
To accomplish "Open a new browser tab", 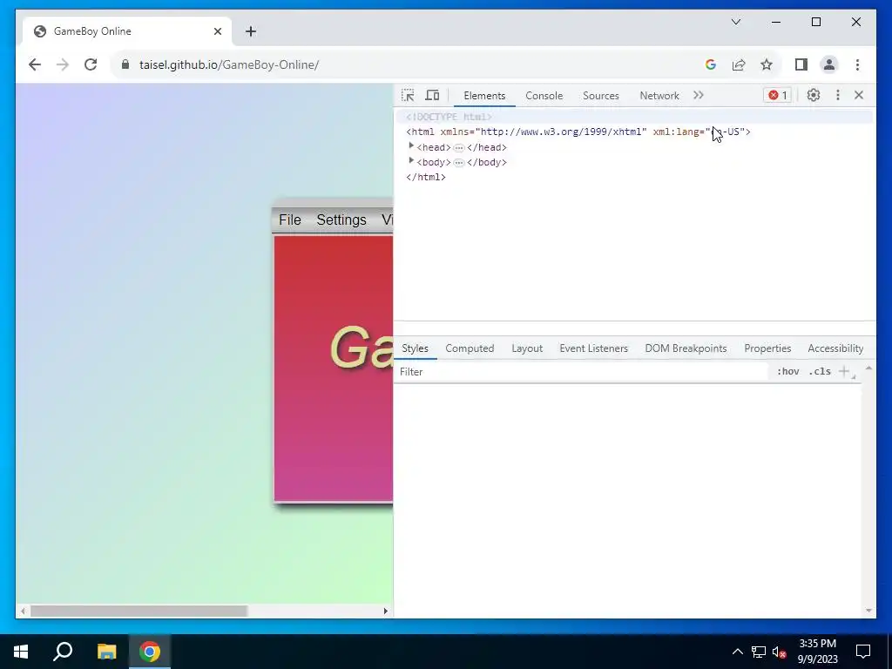I will pyautogui.click(x=251, y=31).
